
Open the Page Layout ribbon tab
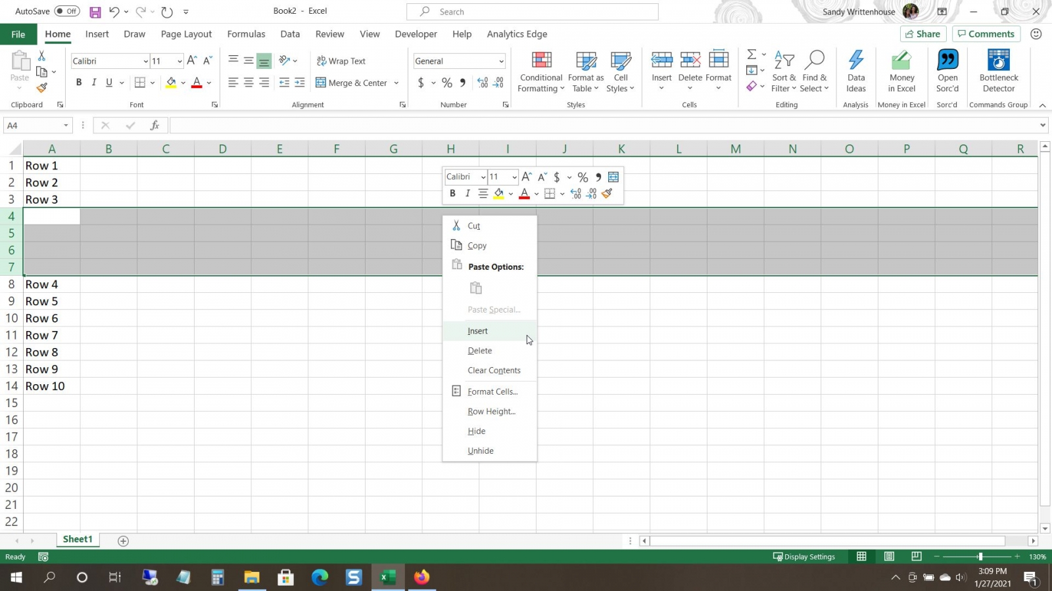click(x=186, y=34)
